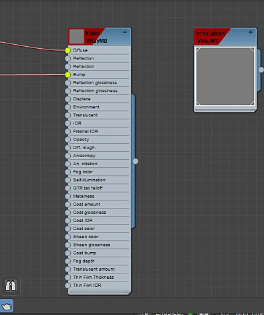Select the Bump slot label
Viewport: 264px width, 315px height.
[x=79, y=75]
